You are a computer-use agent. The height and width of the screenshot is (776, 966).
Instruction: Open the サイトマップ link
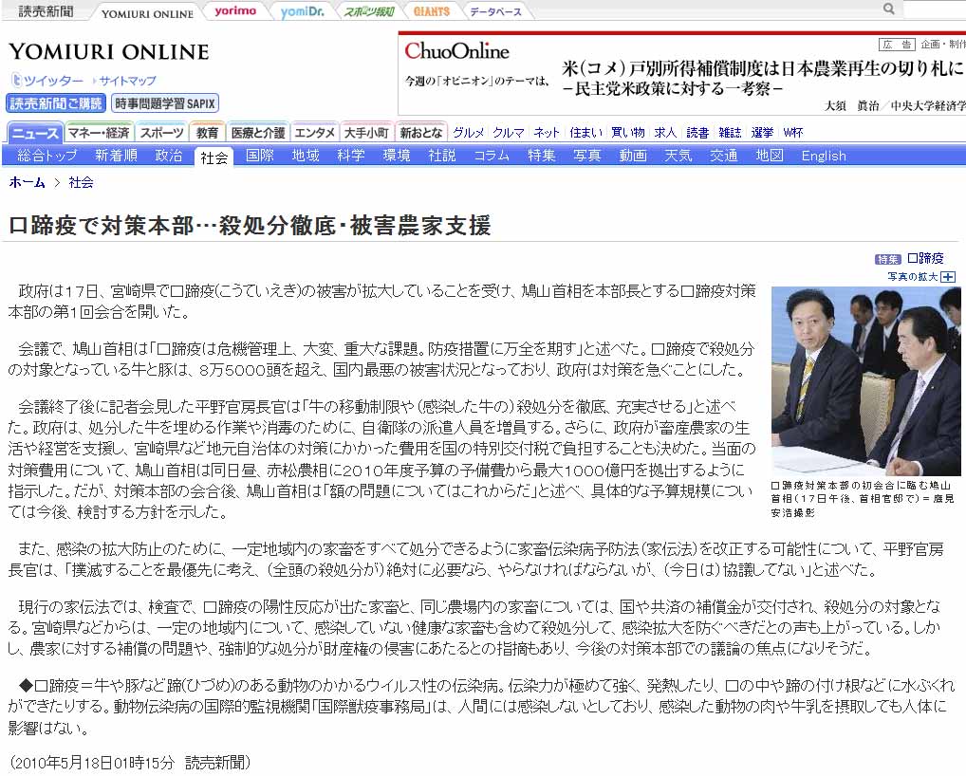point(127,81)
